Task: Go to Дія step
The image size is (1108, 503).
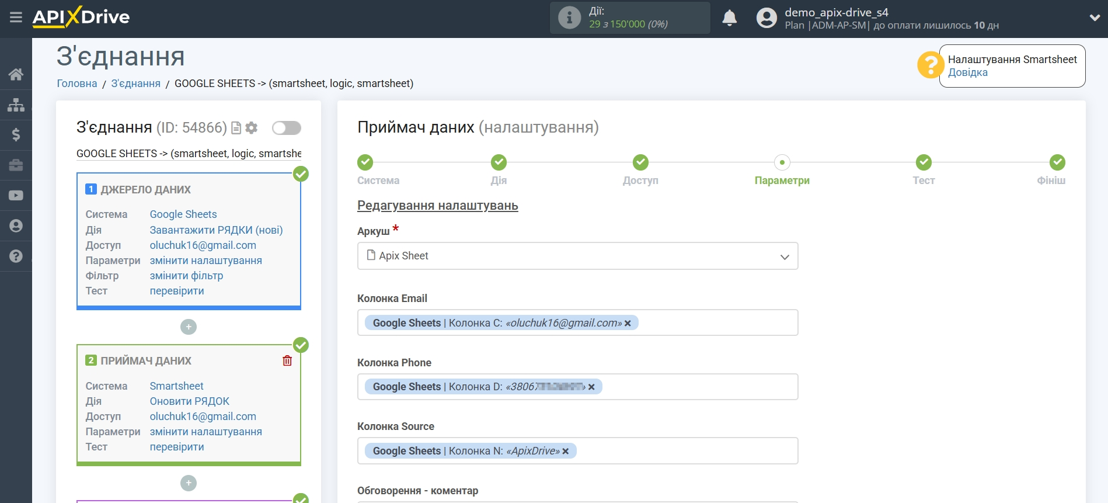Action: [499, 162]
